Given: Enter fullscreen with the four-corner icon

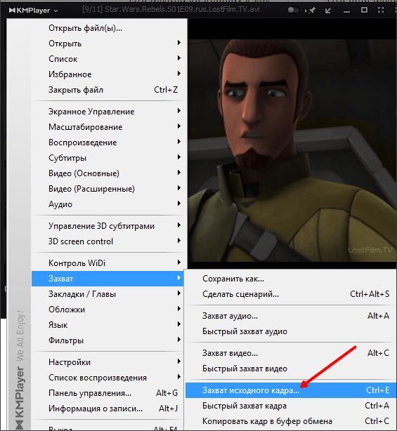Looking at the screenshot, I should coord(381,10).
